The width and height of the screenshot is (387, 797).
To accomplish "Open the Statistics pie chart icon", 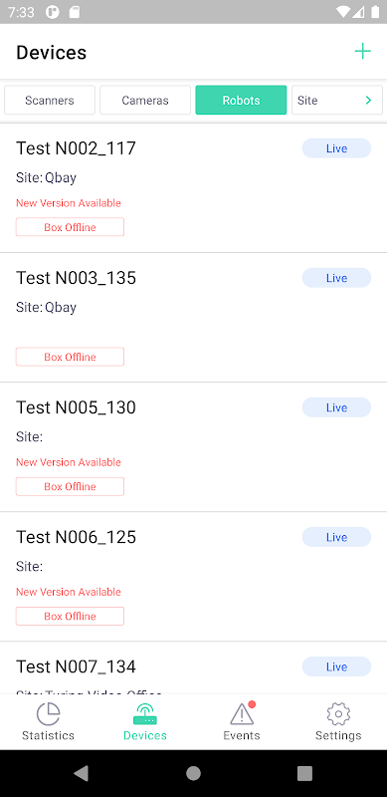I will pyautogui.click(x=48, y=714).
